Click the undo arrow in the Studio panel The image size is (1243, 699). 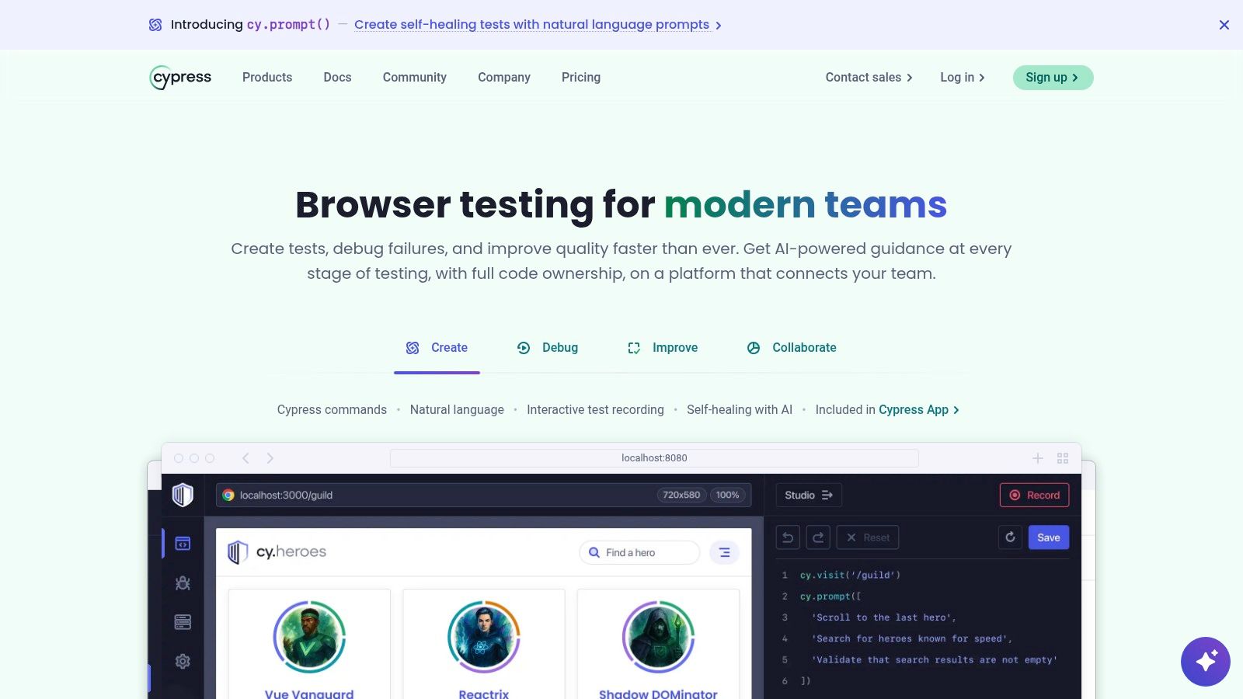(788, 537)
